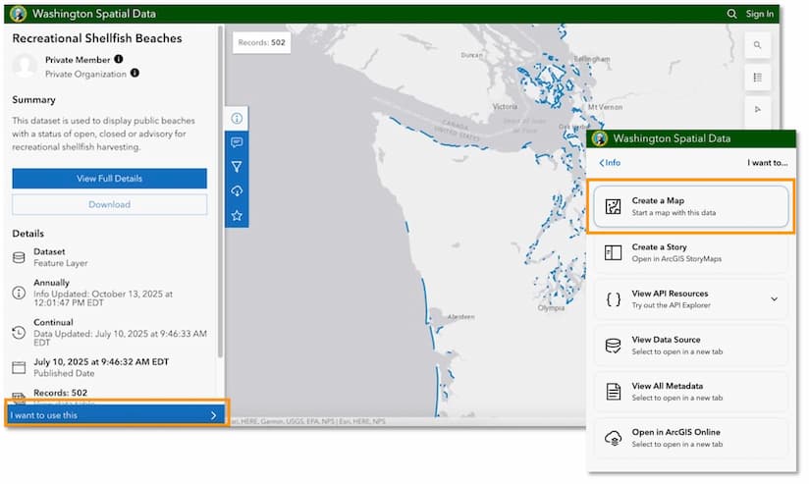Click the favorite star icon in sidebar
This screenshot has width=809, height=484.
click(x=237, y=215)
